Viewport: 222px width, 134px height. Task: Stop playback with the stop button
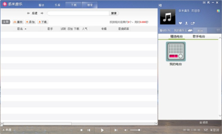pyautogui.click(x=81, y=130)
